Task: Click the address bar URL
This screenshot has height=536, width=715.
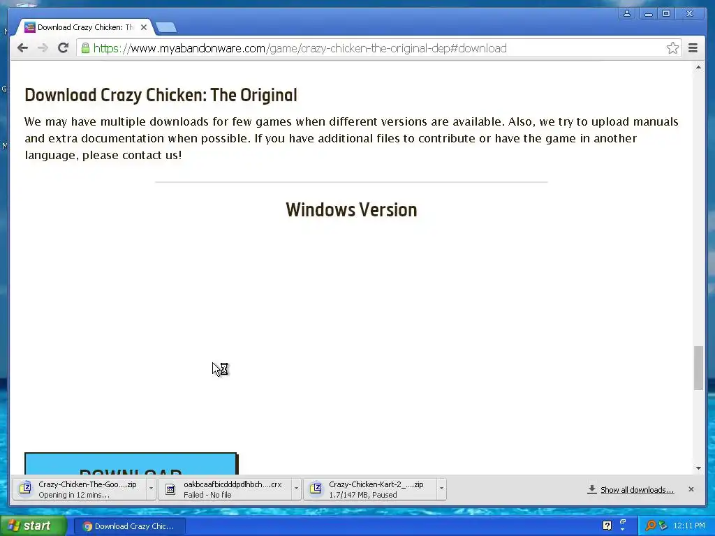Action: click(x=300, y=48)
